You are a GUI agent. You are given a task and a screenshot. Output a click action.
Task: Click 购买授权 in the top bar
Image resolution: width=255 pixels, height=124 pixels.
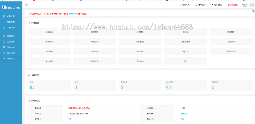click(x=218, y=5)
